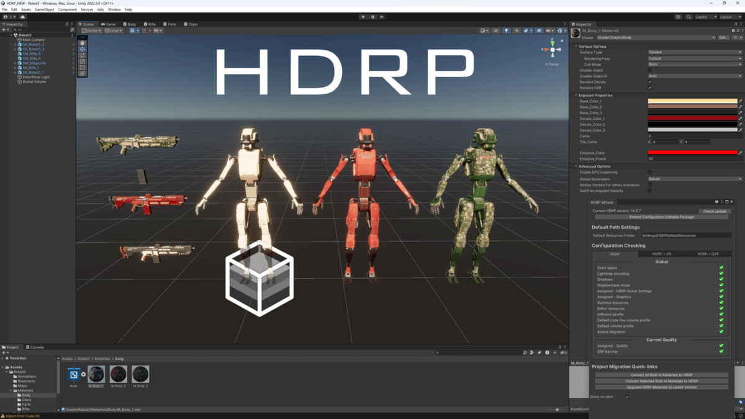Uncheck Receive SSR checkbox
745x419 pixels.
[x=650, y=88]
